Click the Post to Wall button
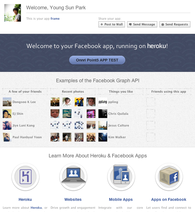The width and height of the screenshot is (195, 212). (x=112, y=24)
